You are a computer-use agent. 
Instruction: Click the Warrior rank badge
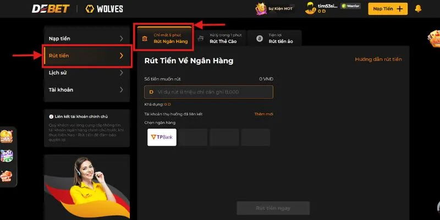click(x=350, y=6)
